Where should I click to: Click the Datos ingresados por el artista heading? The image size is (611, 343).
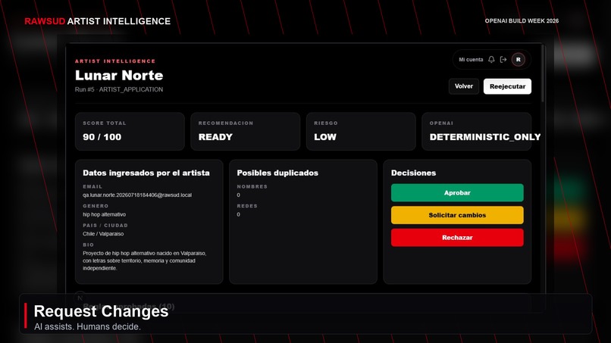click(146, 173)
